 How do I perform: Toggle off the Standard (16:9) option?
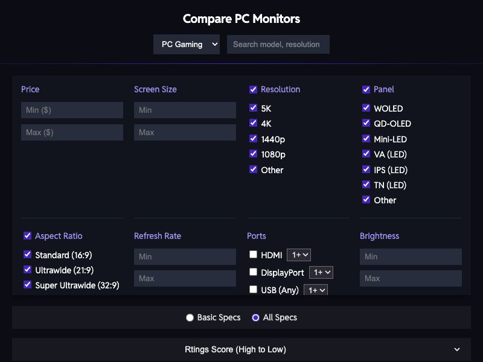point(27,255)
